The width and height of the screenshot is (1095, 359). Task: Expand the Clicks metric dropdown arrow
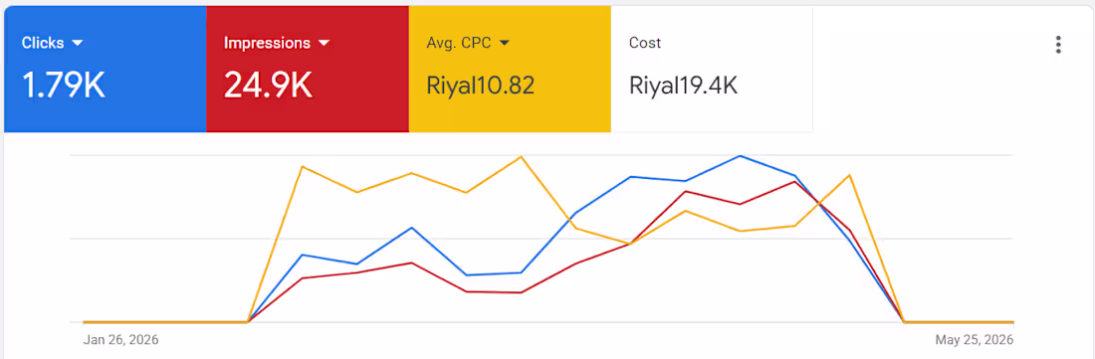pos(77,43)
